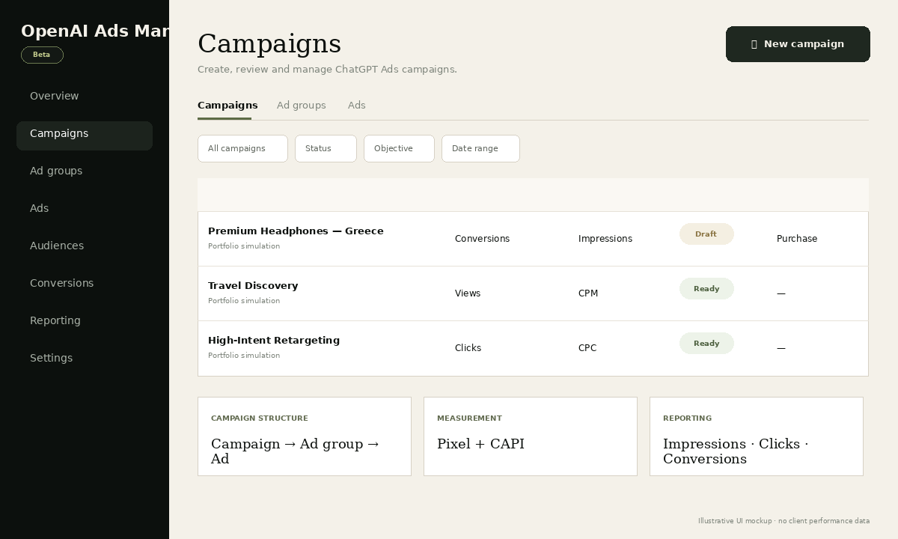Switch to the Campaigns tab
This screenshot has height=539, width=898.
pos(227,106)
